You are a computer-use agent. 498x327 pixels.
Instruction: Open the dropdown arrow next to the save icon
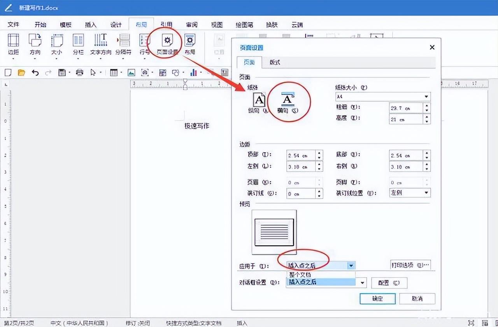pos(70,72)
